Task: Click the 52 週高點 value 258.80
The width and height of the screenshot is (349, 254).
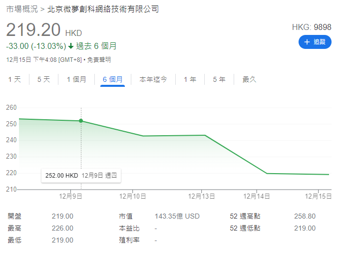Action: click(x=305, y=216)
